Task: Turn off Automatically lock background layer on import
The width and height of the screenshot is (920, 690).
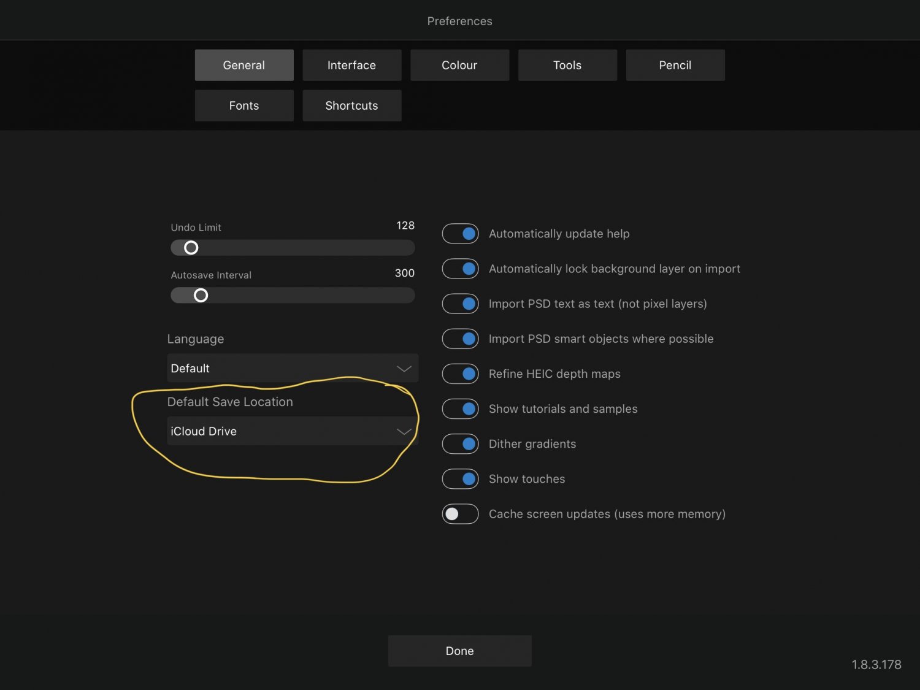Action: (x=460, y=269)
